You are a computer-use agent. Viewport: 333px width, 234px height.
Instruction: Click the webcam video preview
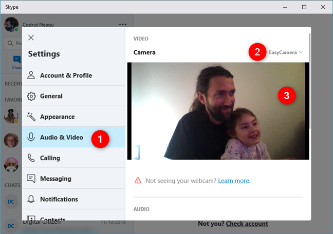[x=218, y=111]
